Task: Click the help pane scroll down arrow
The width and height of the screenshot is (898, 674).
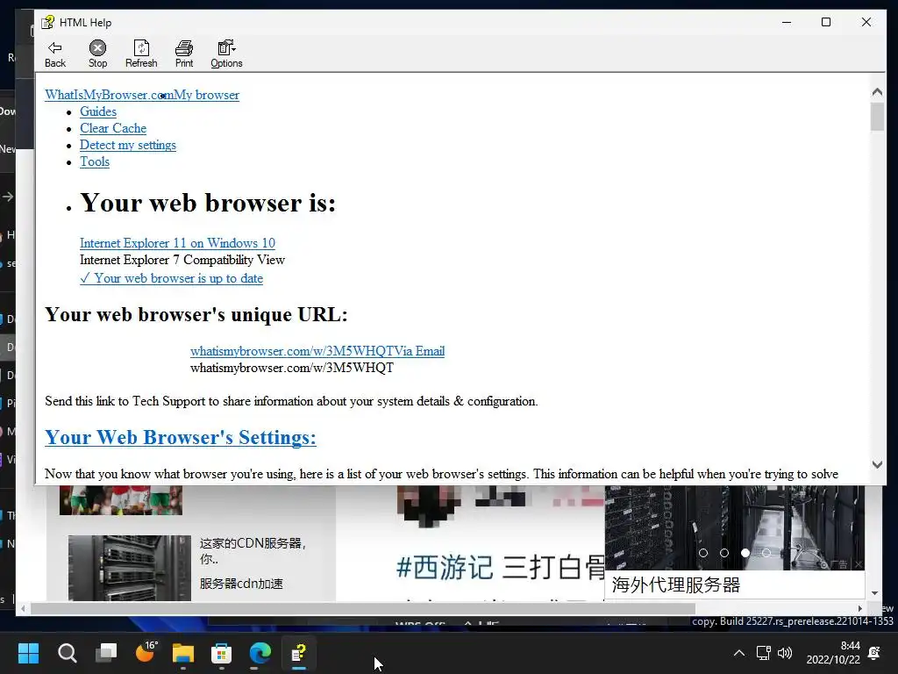Action: [x=877, y=465]
